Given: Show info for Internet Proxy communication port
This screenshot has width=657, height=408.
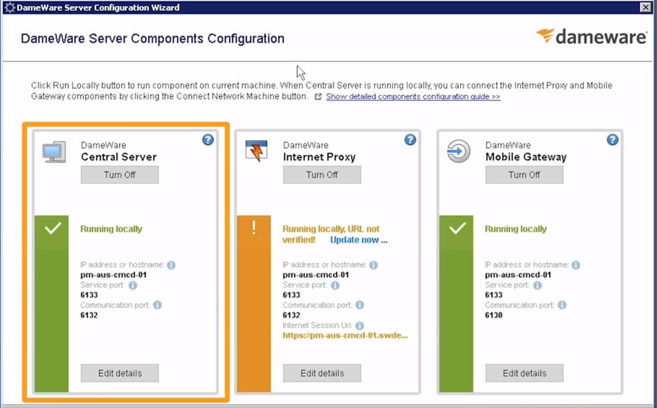Looking at the screenshot, I should (x=360, y=305).
